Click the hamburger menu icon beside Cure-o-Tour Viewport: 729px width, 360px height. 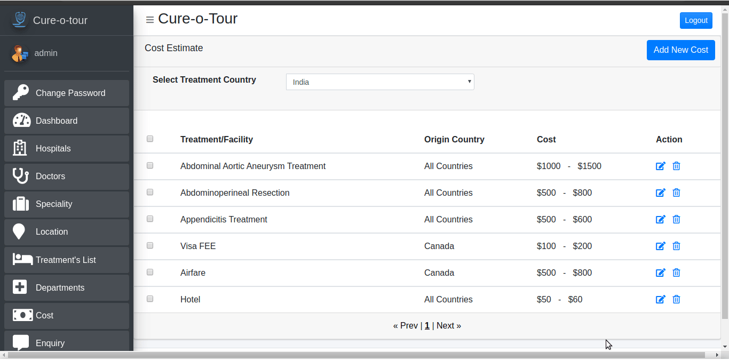coord(150,20)
